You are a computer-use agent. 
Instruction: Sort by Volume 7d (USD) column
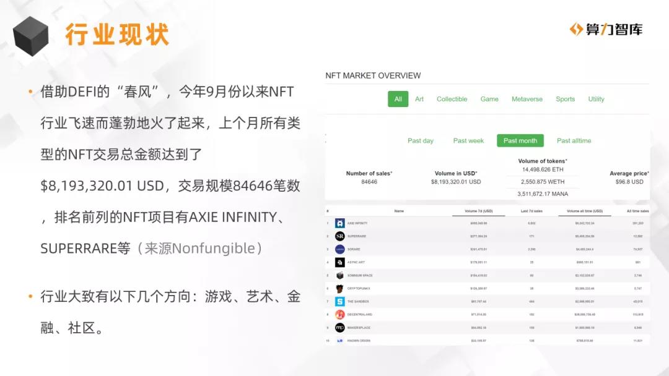coord(479,210)
